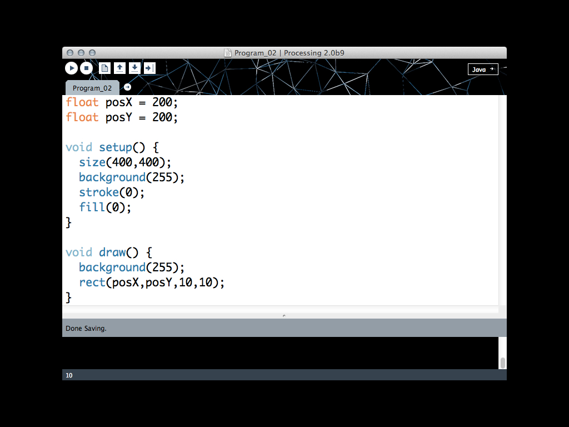Image resolution: width=569 pixels, height=427 pixels.
Task: Click the rect(posX,posY,10,10) code line
Action: coord(151,282)
